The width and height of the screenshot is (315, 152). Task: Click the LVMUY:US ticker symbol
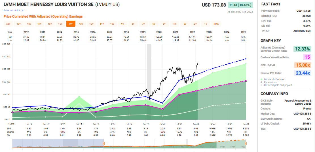click(x=107, y=5)
